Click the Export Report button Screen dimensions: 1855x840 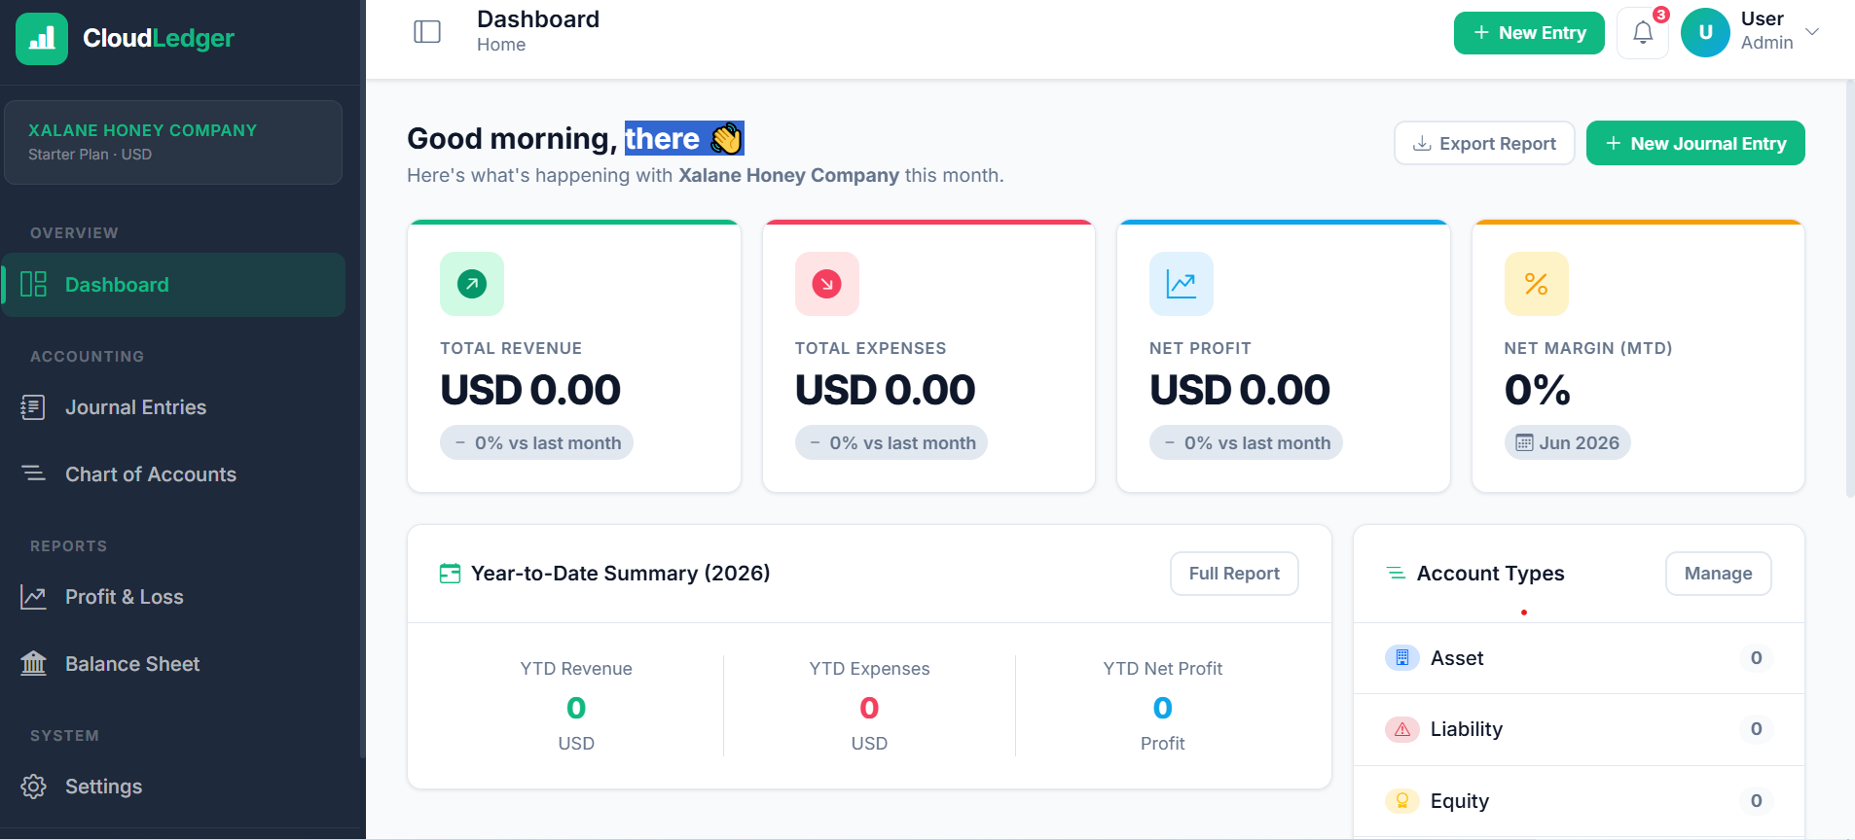click(1484, 143)
